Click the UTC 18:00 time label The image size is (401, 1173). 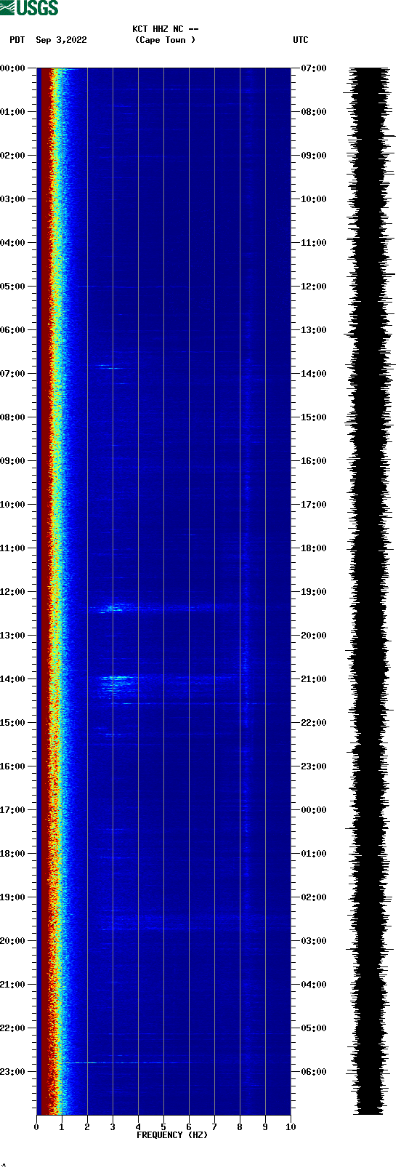coord(314,548)
